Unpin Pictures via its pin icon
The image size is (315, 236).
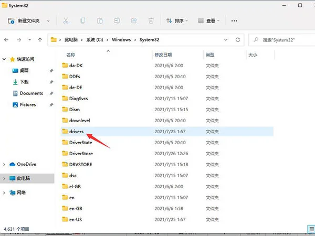(51, 104)
